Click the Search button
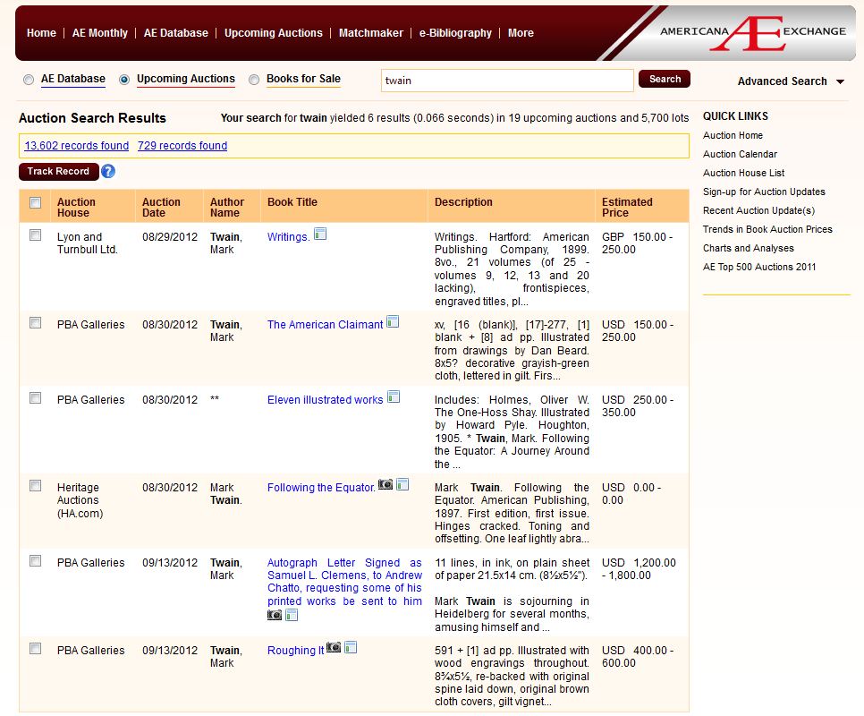Viewport: 864px width, 716px height. (x=665, y=80)
